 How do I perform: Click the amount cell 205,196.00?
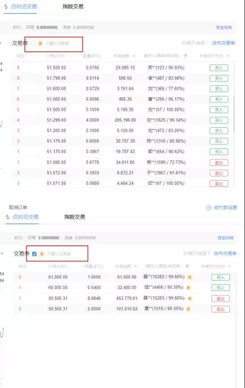[x=125, y=120]
